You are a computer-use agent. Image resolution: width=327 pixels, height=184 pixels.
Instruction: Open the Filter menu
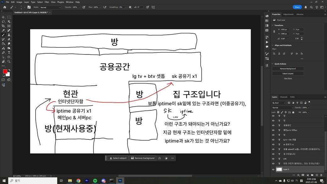(x=47, y=2)
